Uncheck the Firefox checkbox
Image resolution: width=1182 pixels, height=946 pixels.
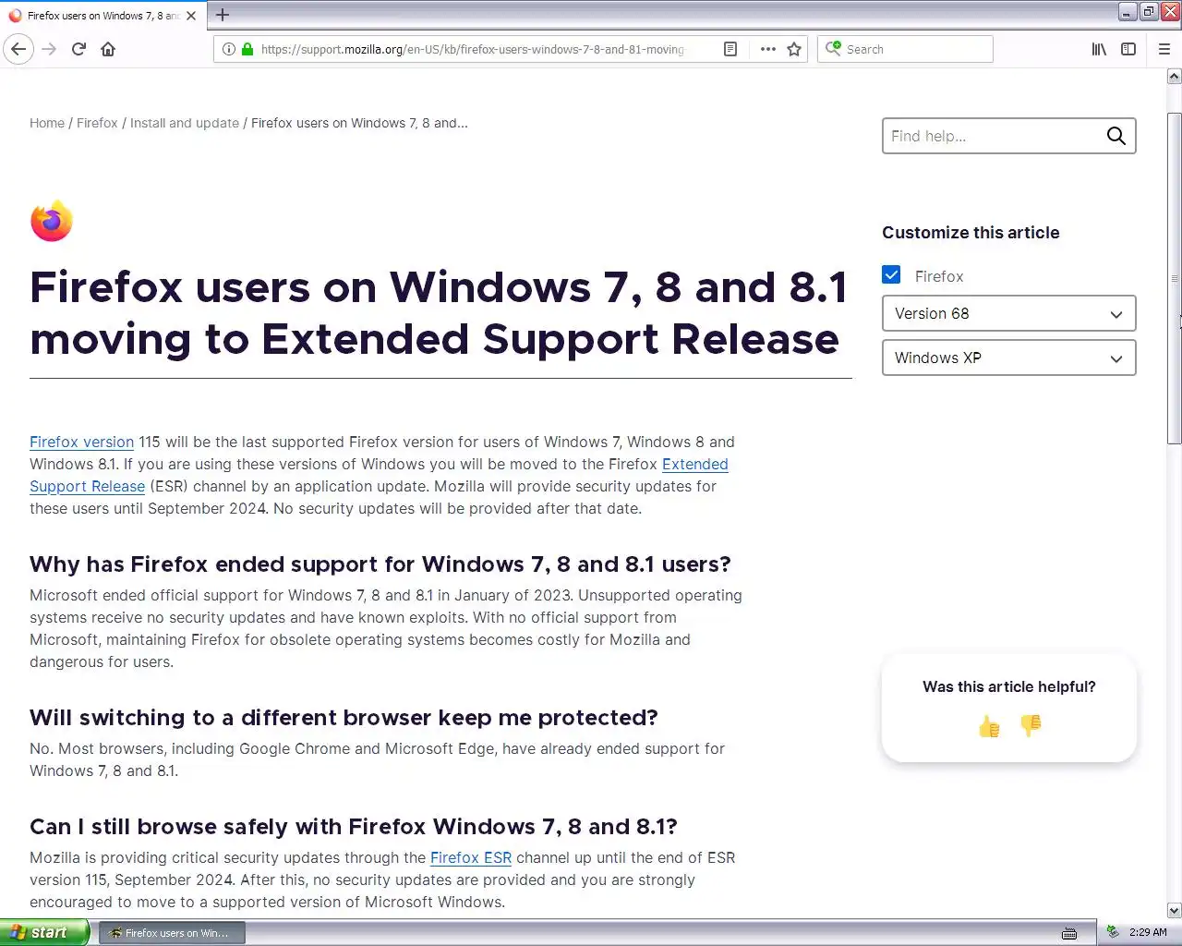tap(891, 275)
